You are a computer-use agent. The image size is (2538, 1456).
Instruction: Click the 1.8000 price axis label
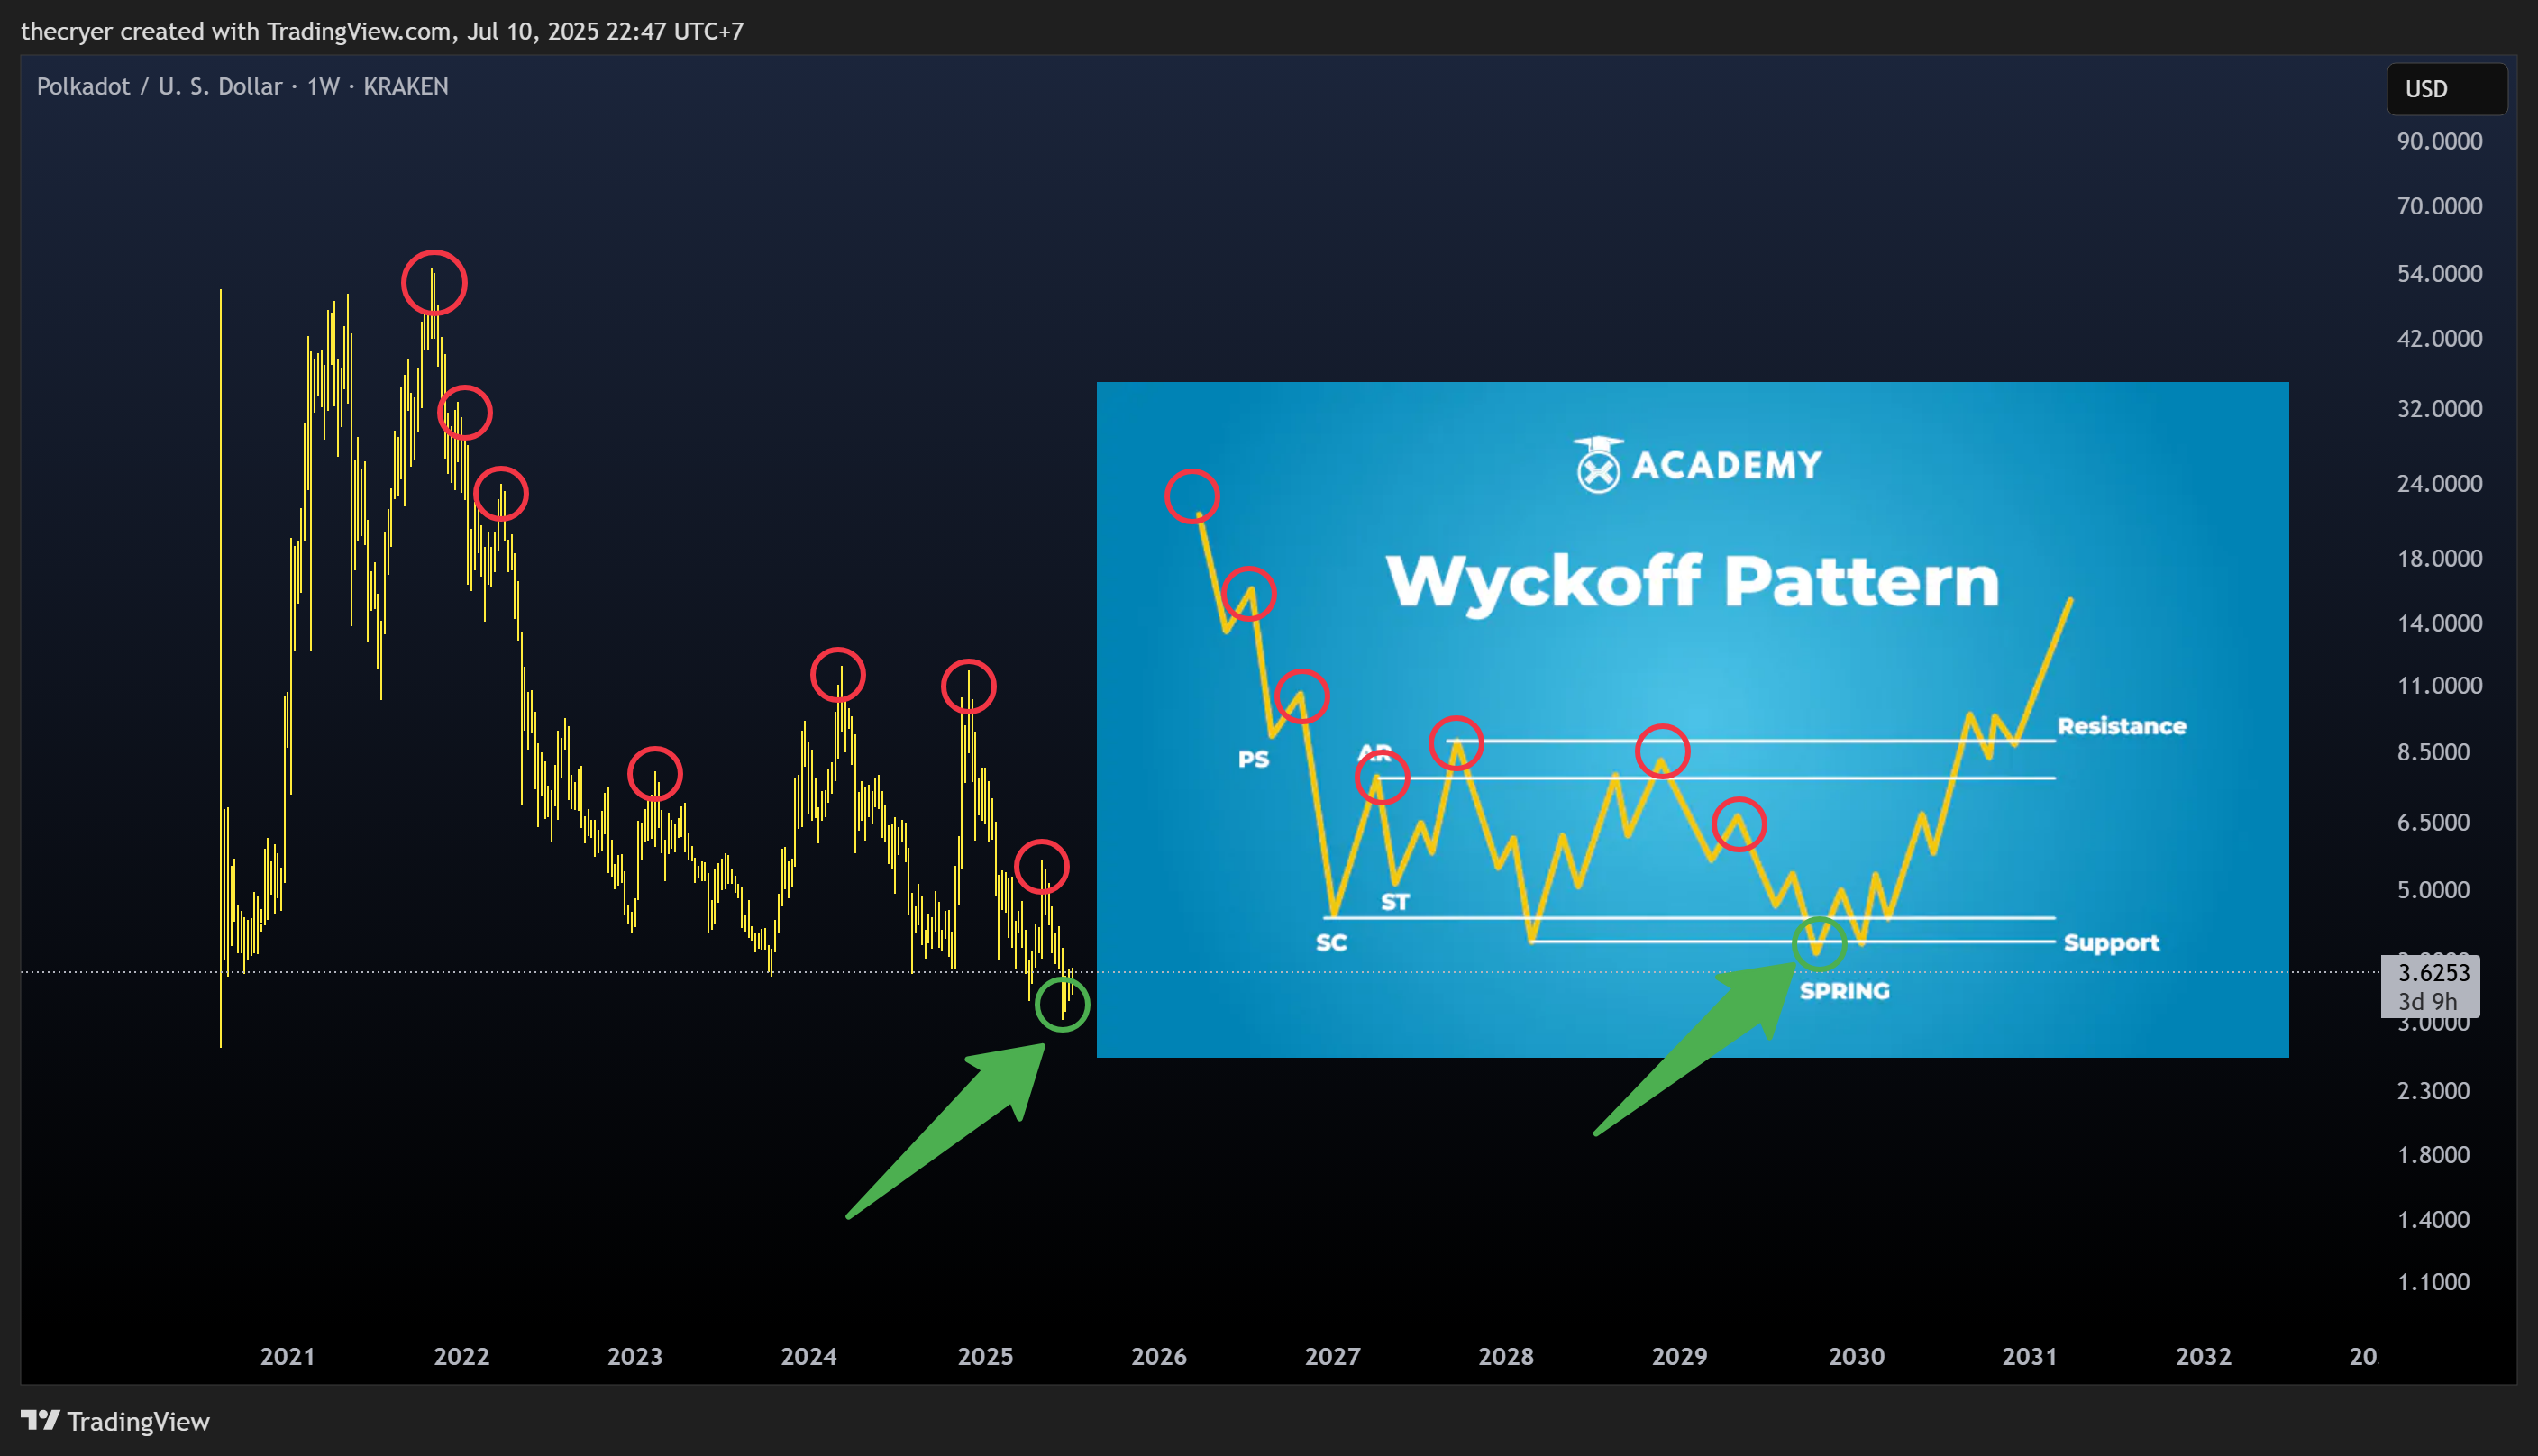pos(2433,1154)
